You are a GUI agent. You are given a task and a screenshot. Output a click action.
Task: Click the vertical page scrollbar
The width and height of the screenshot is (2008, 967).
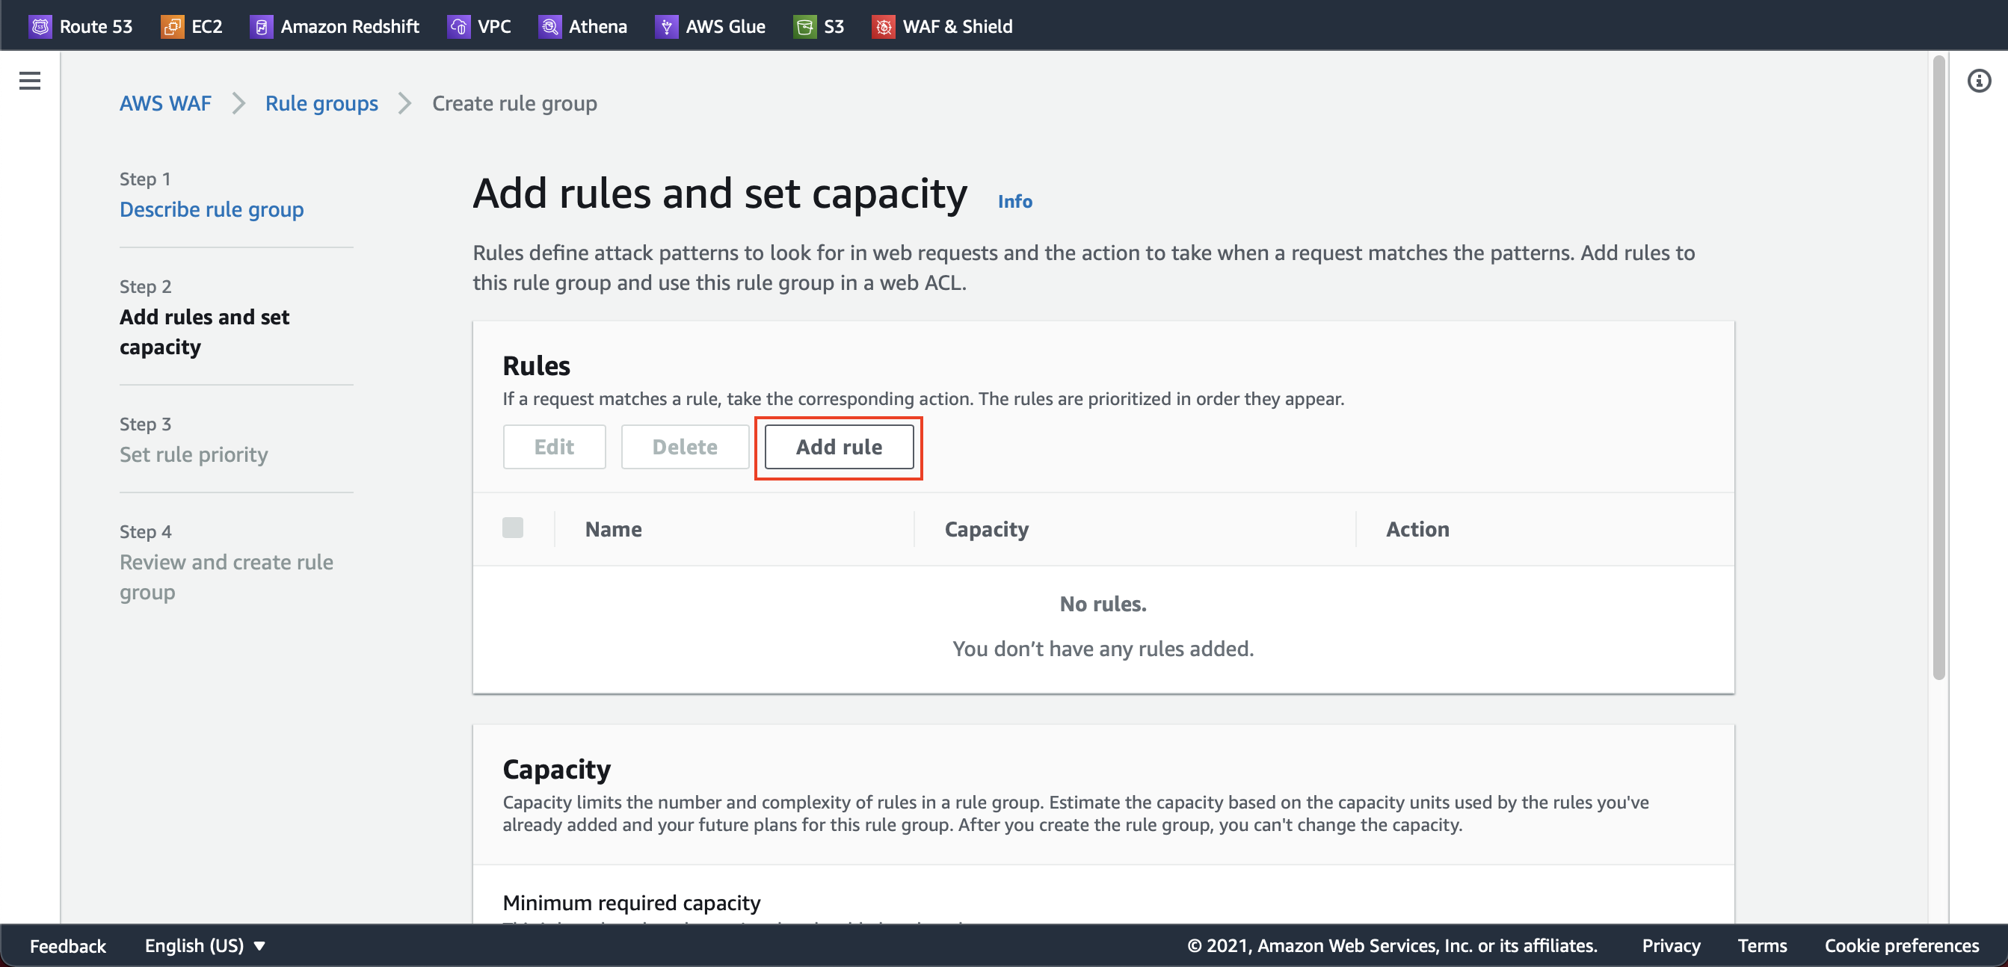(1938, 366)
